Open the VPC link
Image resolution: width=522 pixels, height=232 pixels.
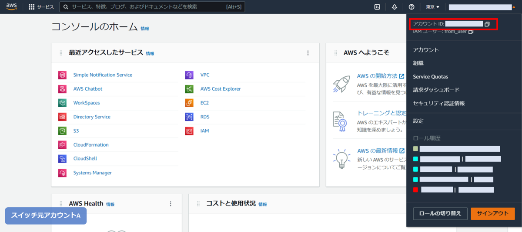205,75
